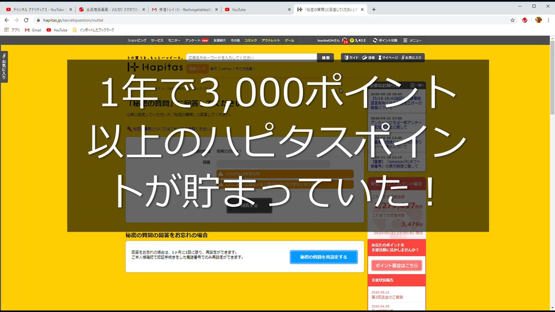Click ポイント募金はこちら button
555x312 pixels.
(x=397, y=265)
